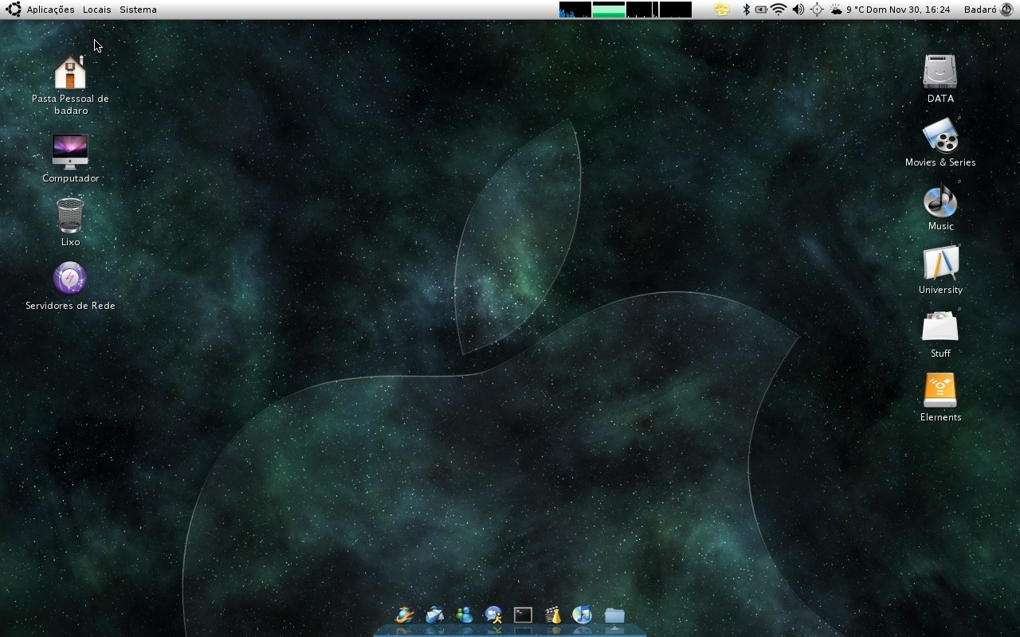1020x637 pixels.
Task: Open the video chat AIM icon in the dock
Action: point(493,615)
